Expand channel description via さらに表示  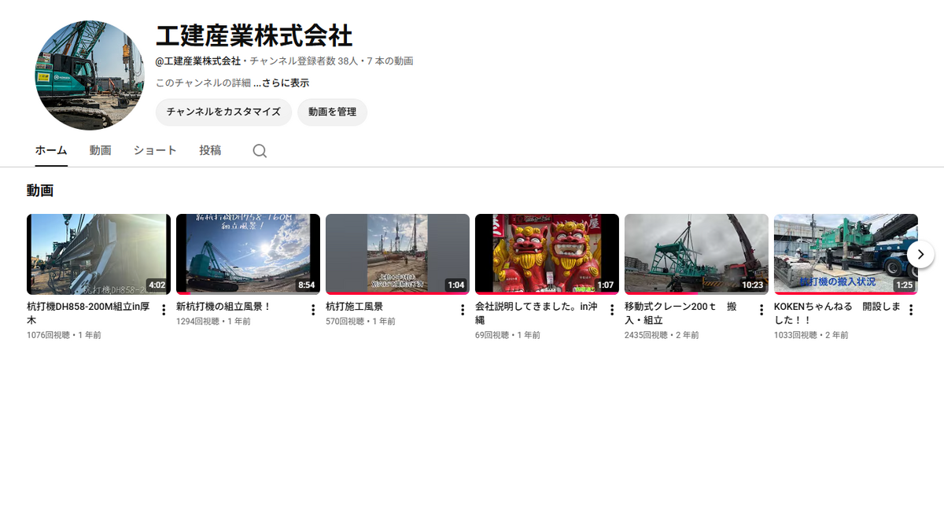pyautogui.click(x=281, y=83)
